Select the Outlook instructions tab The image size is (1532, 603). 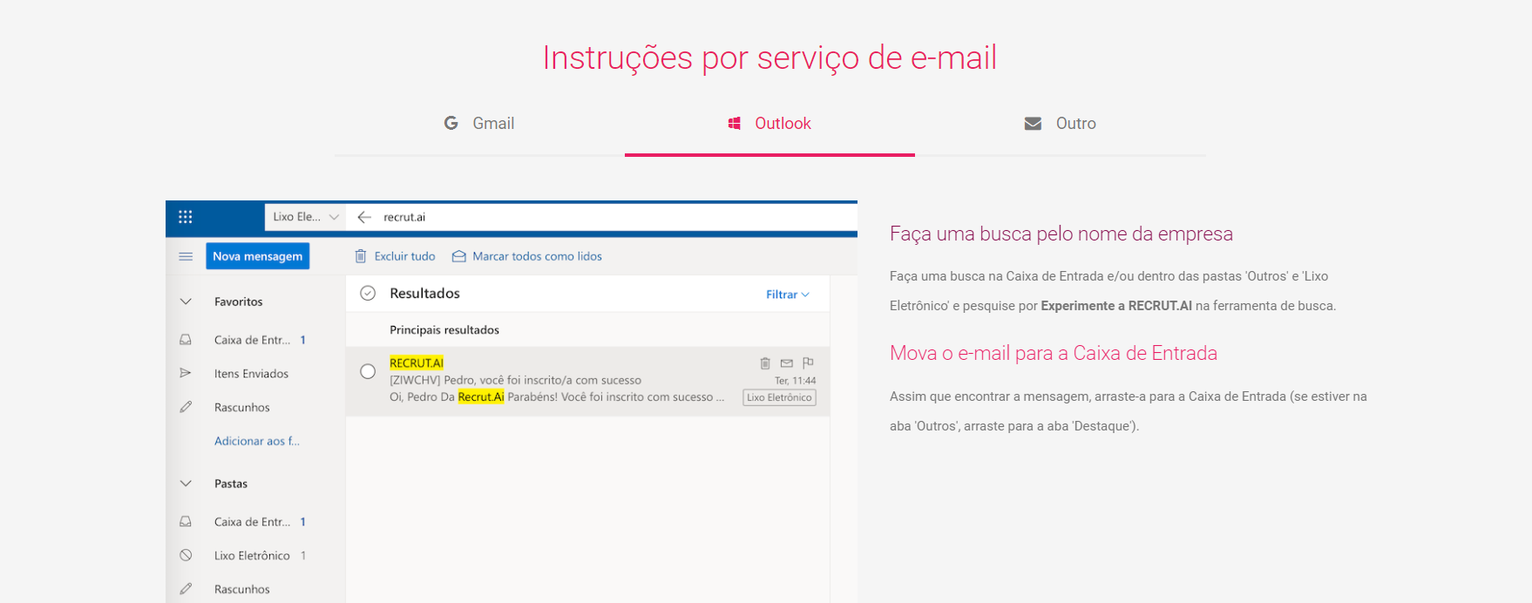tap(769, 124)
